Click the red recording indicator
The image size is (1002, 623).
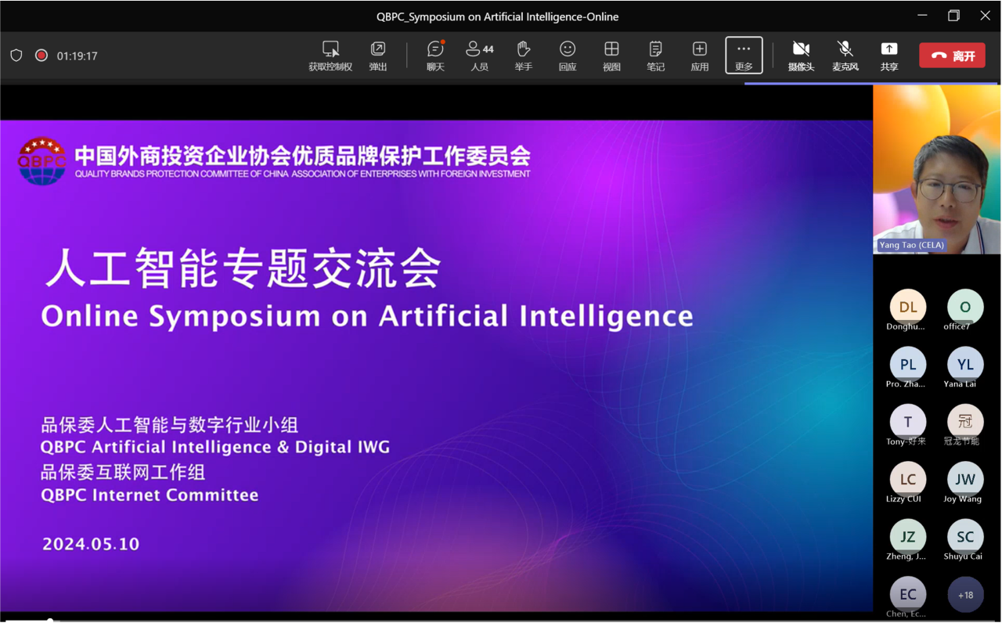pyautogui.click(x=41, y=56)
